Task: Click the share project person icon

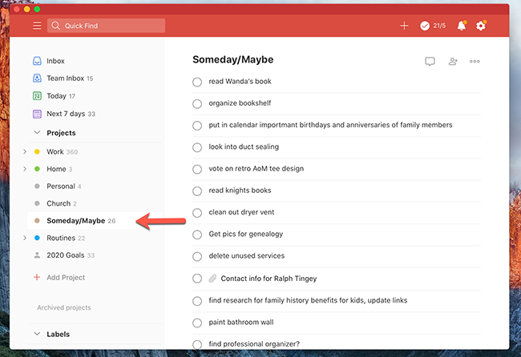Action: point(453,62)
